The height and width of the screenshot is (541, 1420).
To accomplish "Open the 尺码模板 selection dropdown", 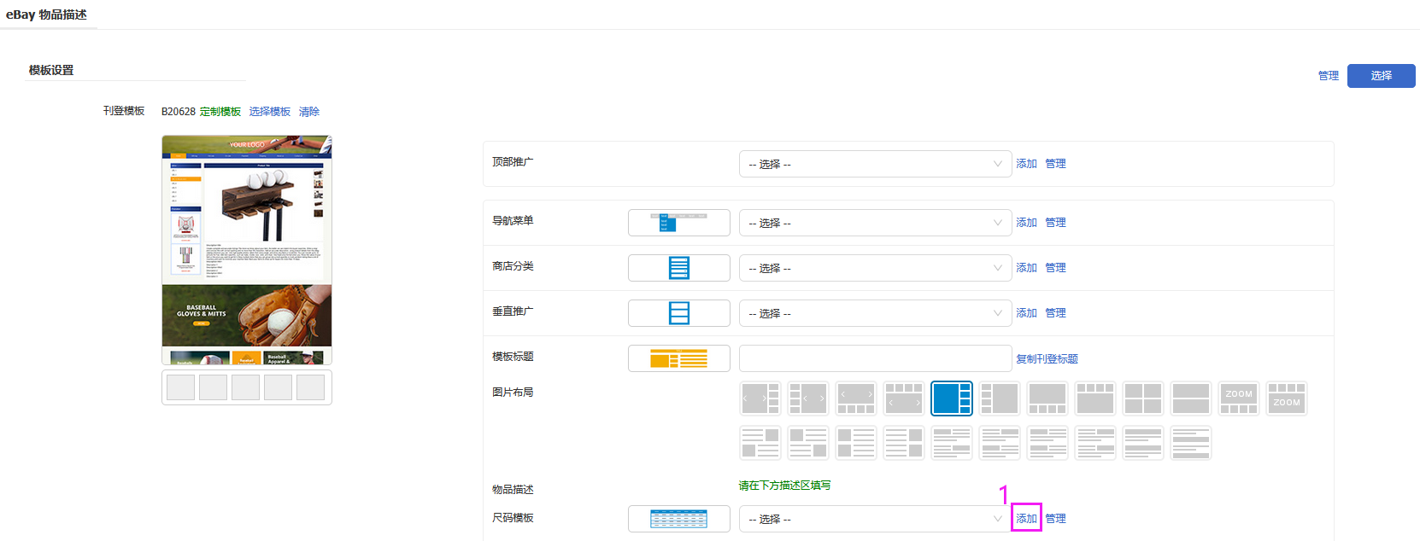I will pyautogui.click(x=875, y=519).
